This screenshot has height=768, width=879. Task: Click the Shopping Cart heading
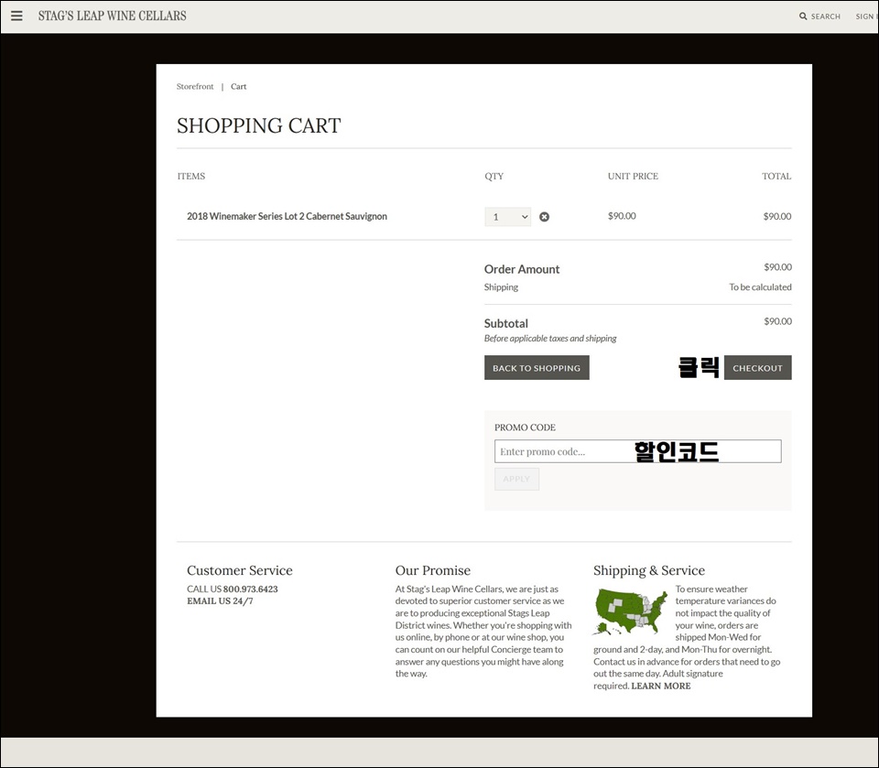pos(258,125)
